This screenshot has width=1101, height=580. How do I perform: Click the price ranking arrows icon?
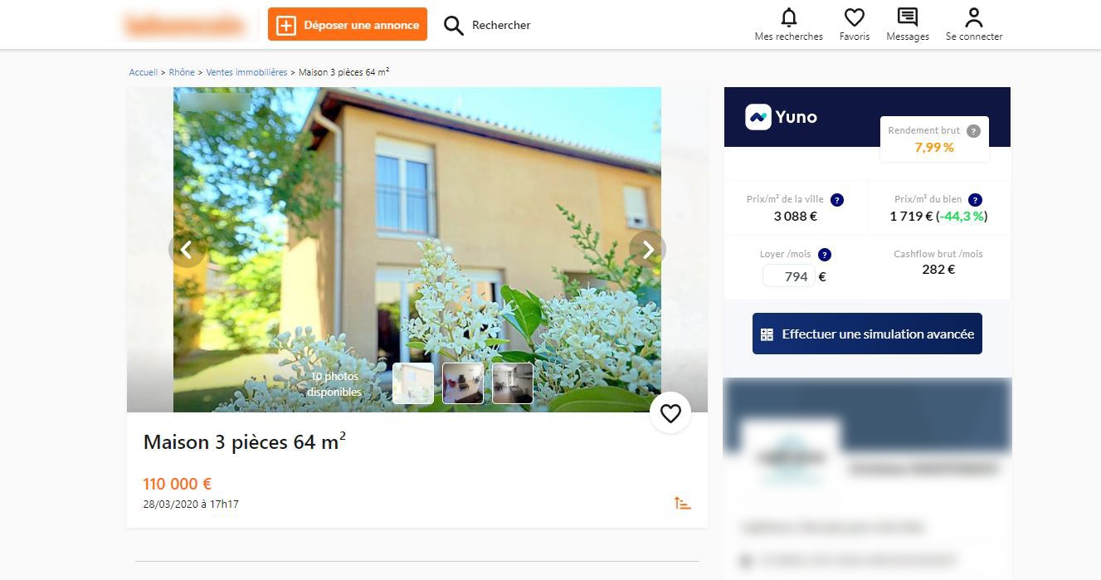point(682,503)
